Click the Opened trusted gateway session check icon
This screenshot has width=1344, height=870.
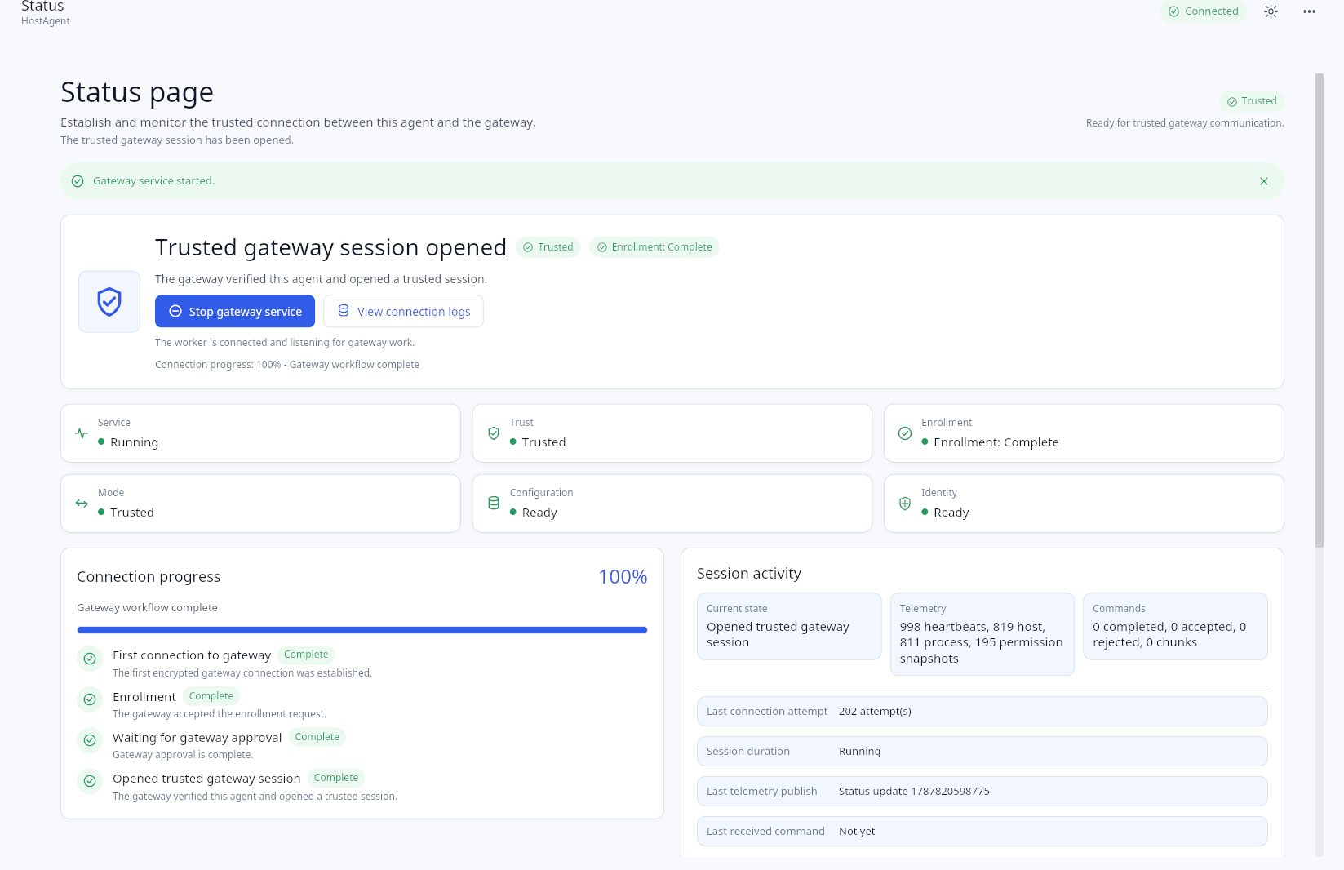[90, 781]
